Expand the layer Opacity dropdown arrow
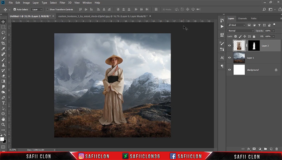Screen dimensions: 282x160 point(273,31)
